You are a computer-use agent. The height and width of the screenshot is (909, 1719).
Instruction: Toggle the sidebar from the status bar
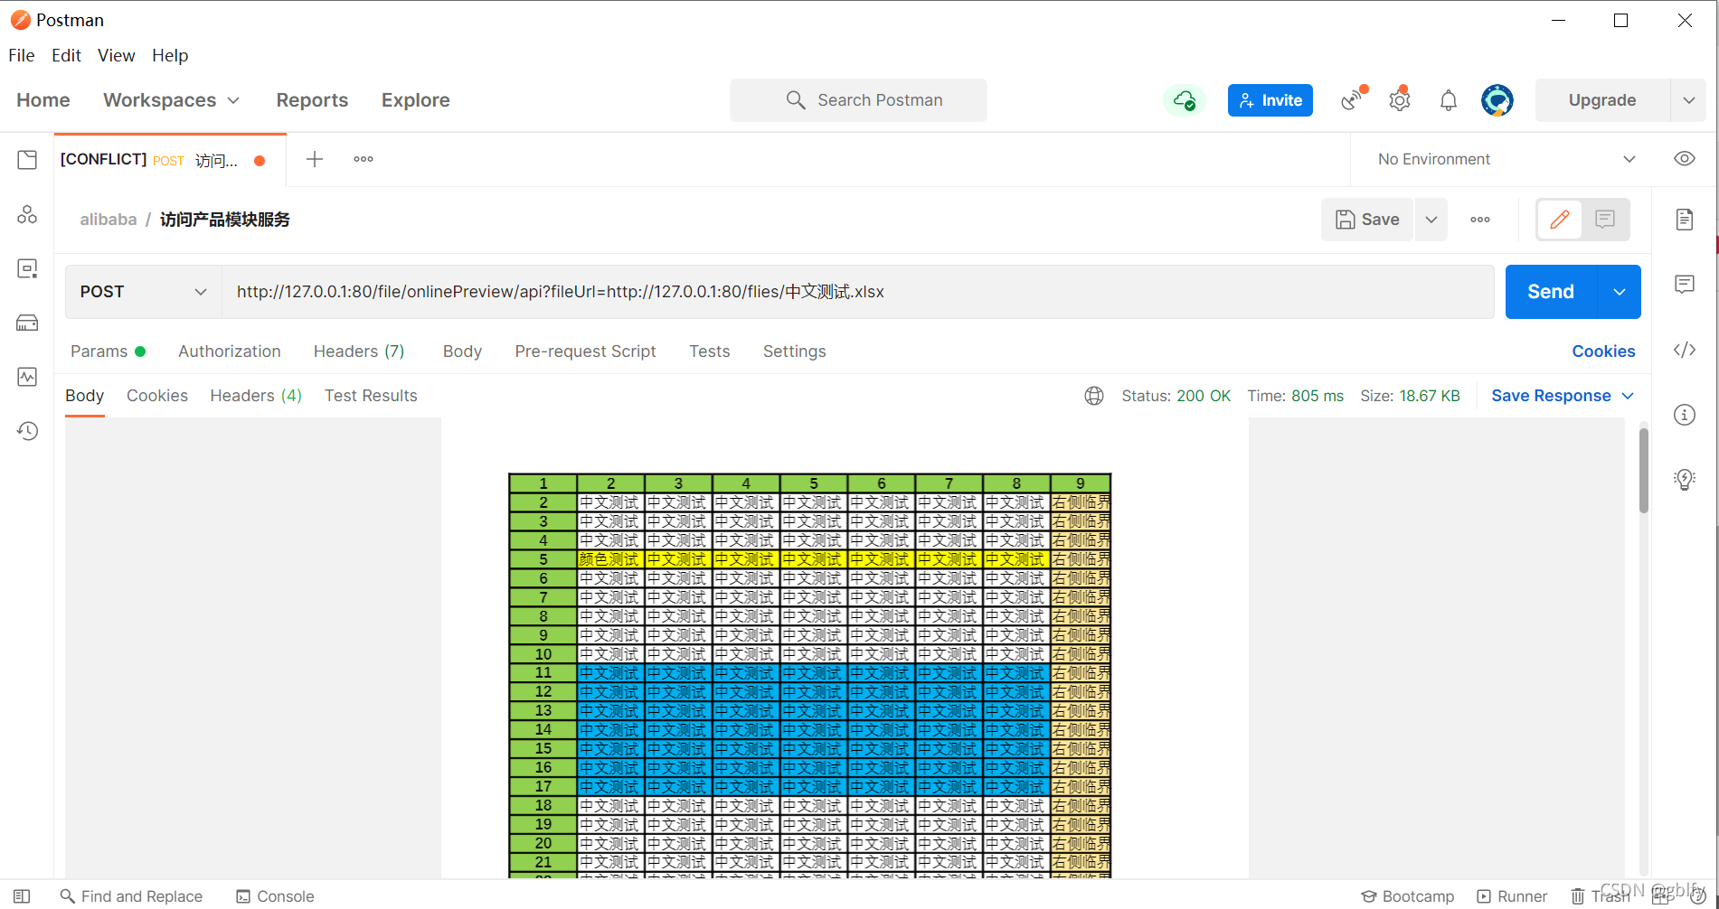[x=23, y=896]
